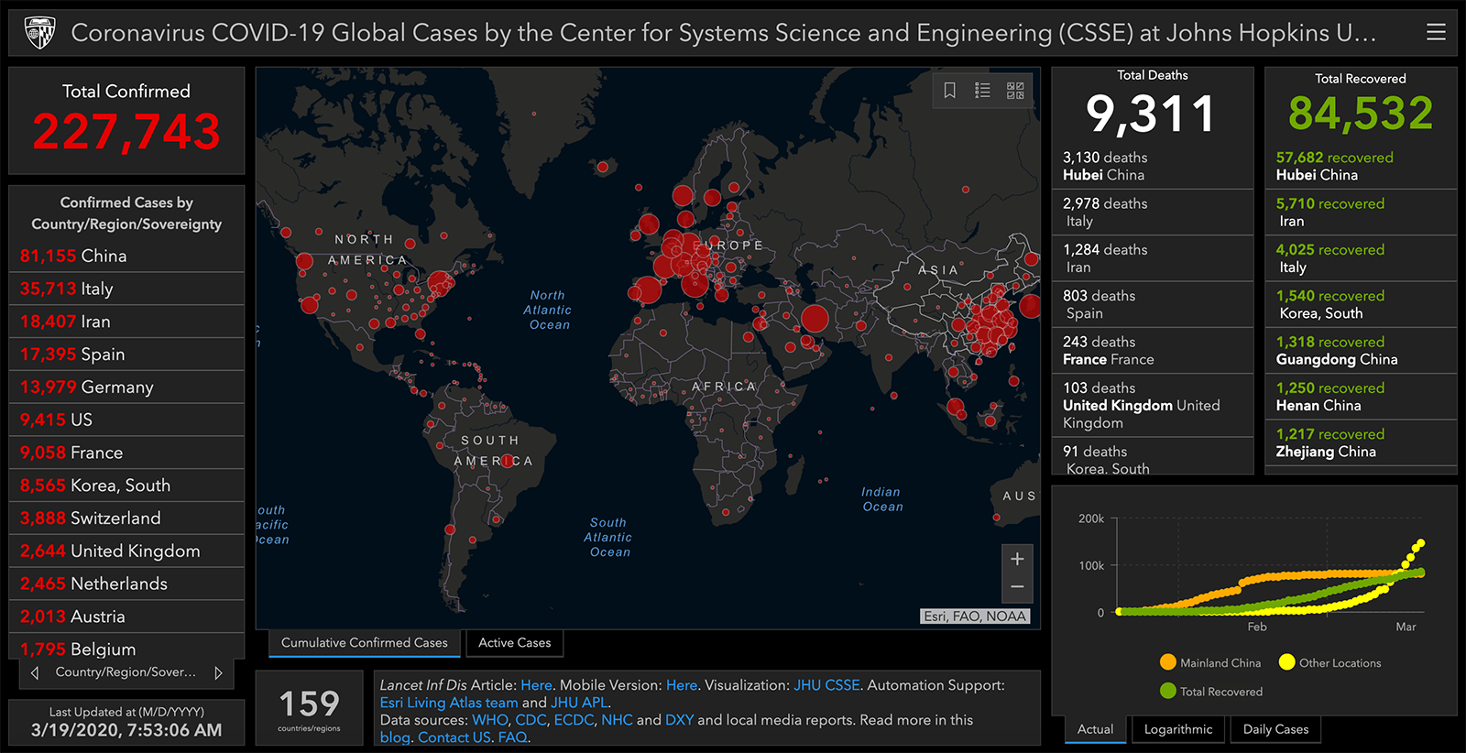The image size is (1466, 753).
Task: Toggle Mainland China series in chart legend
Action: click(x=1210, y=662)
